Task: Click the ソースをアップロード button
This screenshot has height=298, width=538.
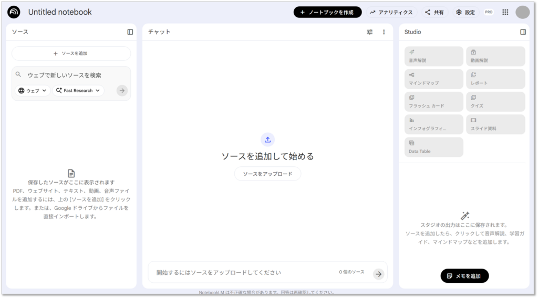Action: point(267,174)
